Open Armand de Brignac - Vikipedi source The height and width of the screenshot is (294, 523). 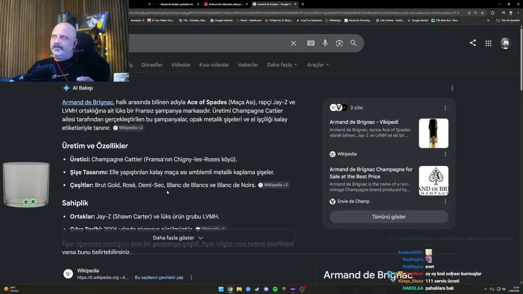click(364, 122)
